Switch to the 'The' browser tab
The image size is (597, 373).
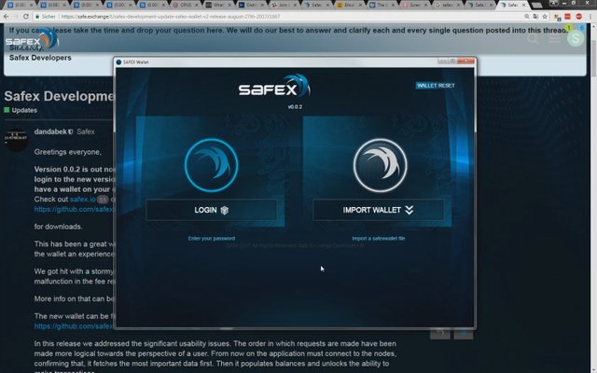[x=381, y=5]
